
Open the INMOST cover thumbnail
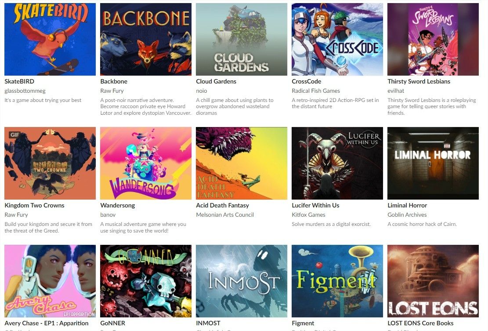coord(242,281)
